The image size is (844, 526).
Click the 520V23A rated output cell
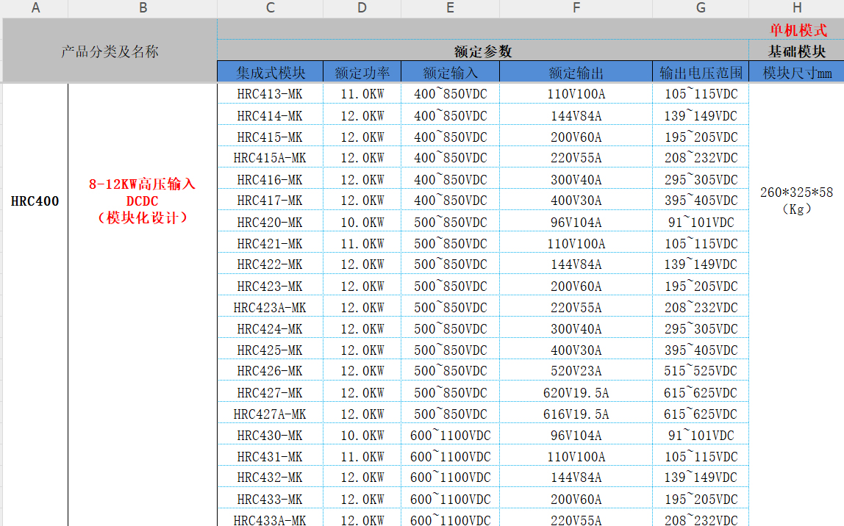(x=576, y=371)
